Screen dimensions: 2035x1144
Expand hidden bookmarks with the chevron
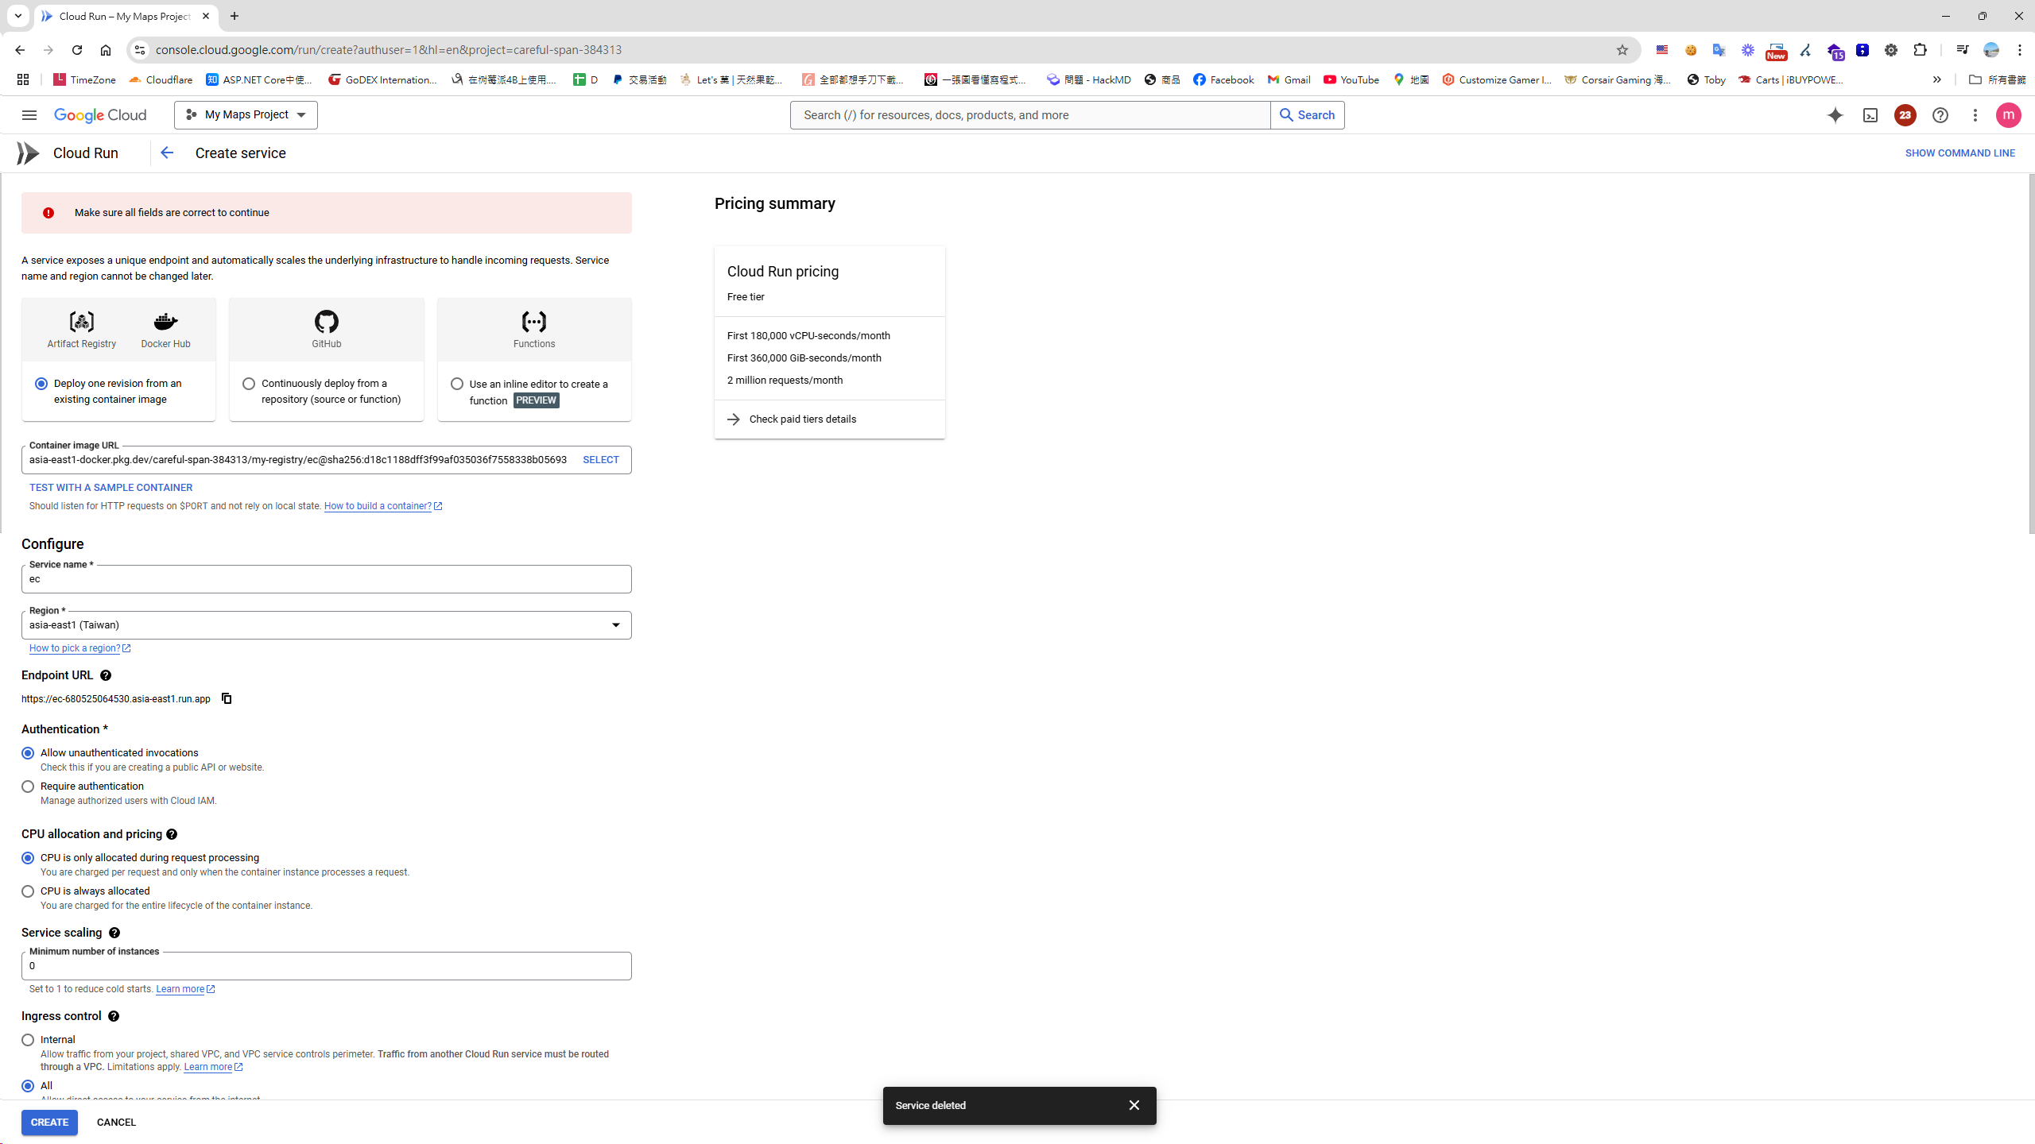coord(1937,79)
